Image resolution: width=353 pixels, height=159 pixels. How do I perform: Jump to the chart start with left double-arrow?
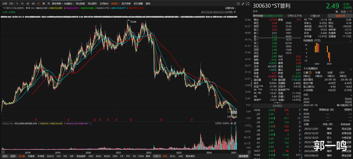pos(3,152)
